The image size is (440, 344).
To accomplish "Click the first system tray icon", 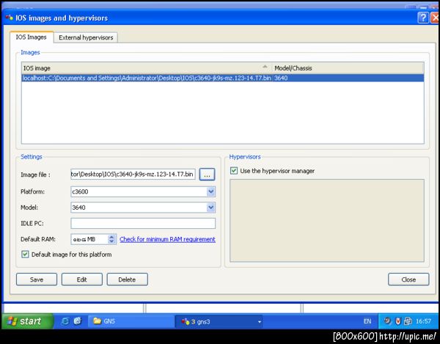I will [x=387, y=321].
